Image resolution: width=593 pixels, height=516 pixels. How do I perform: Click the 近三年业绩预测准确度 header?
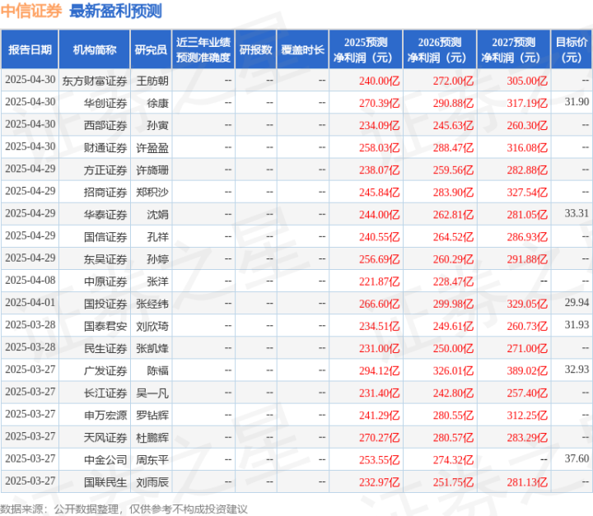(x=203, y=49)
